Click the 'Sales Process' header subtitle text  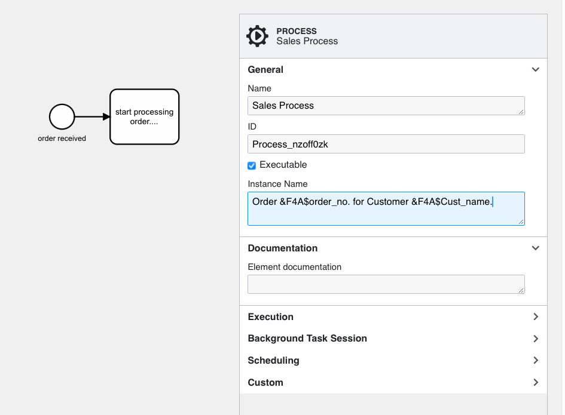pyautogui.click(x=307, y=41)
